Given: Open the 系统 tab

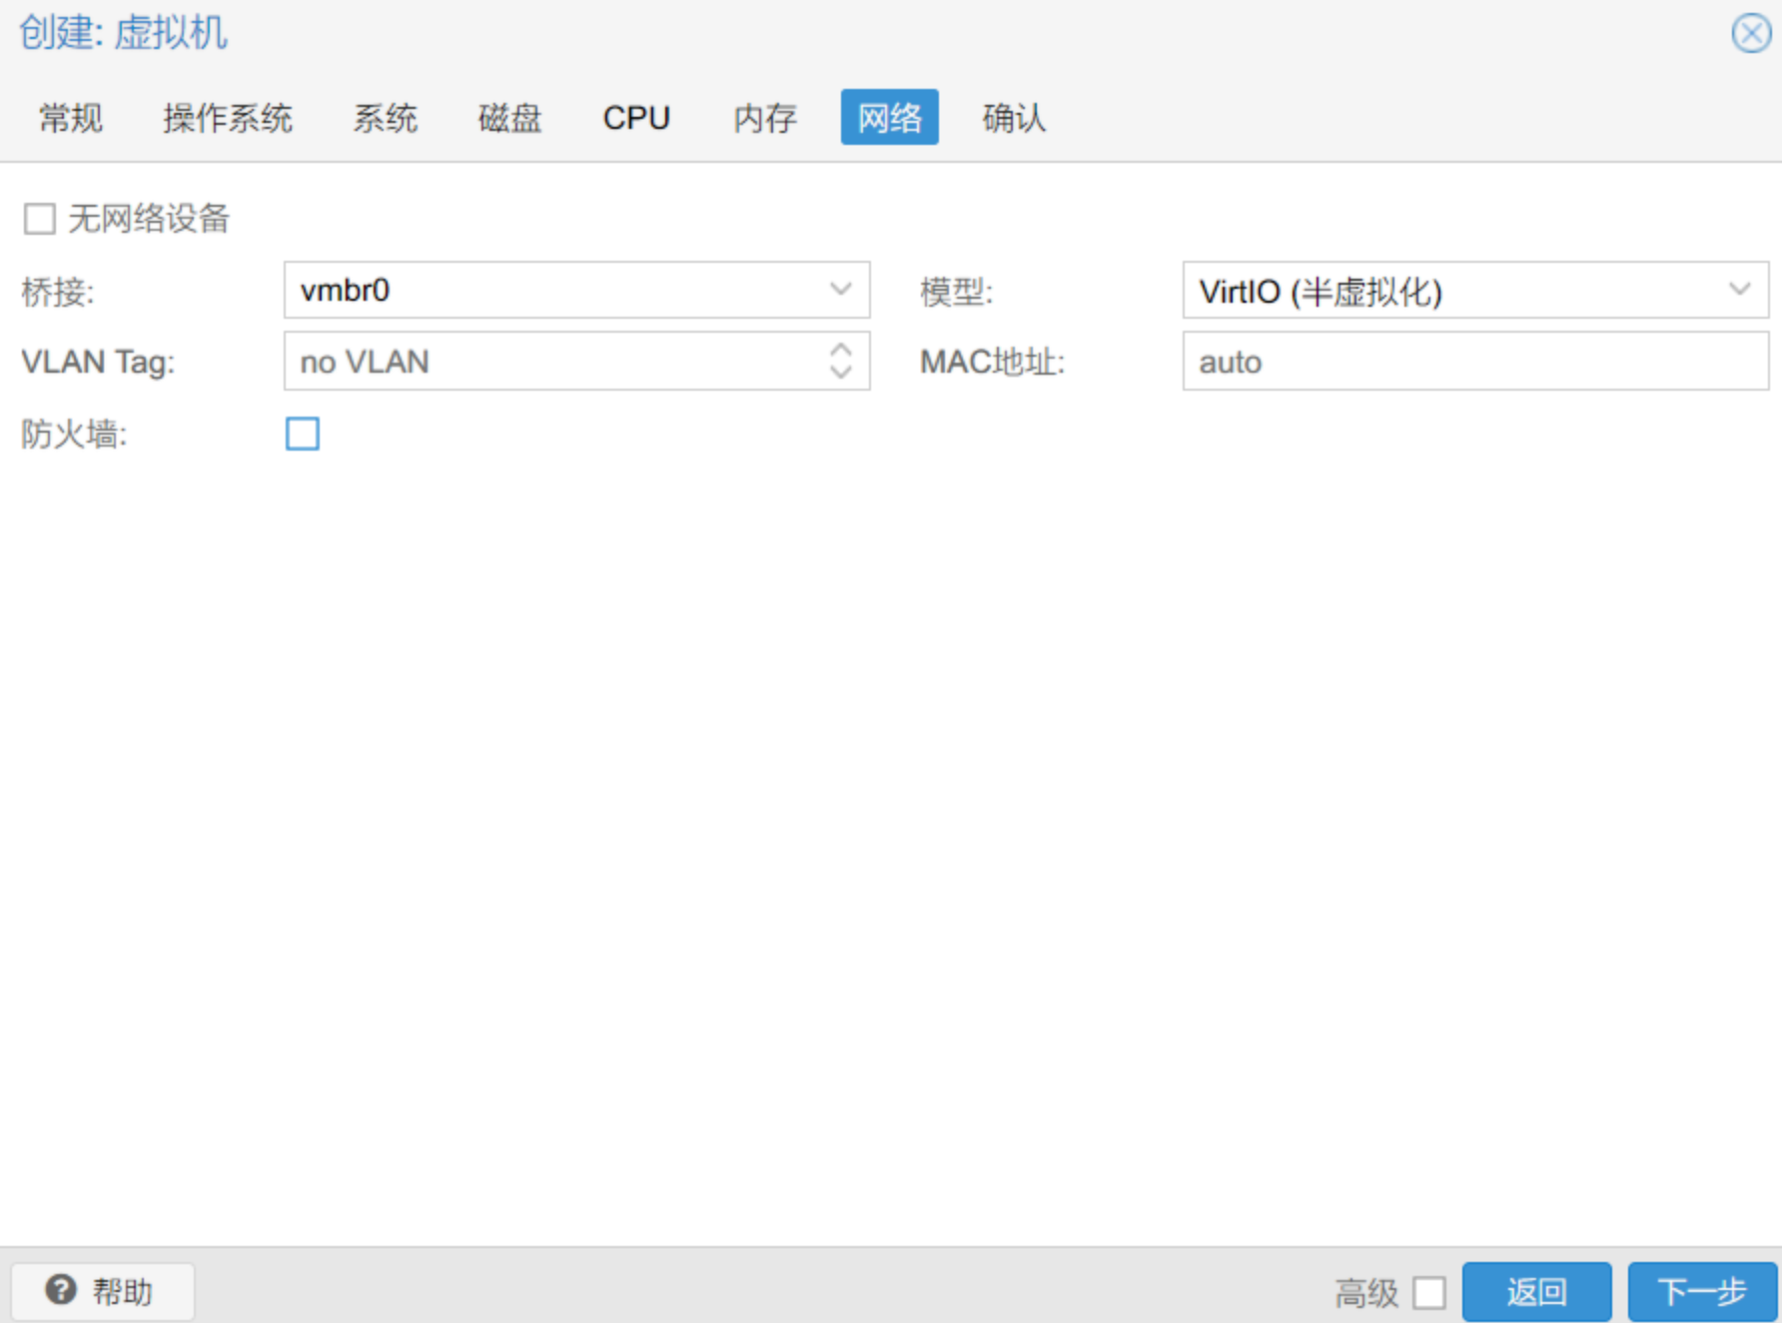Looking at the screenshot, I should [x=385, y=118].
